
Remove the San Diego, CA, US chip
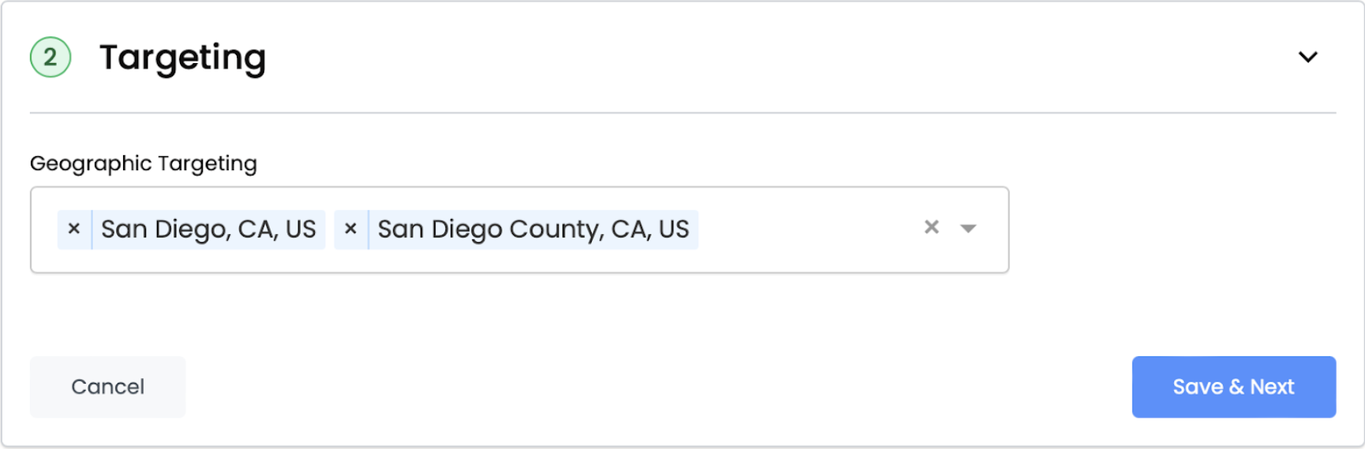[74, 229]
